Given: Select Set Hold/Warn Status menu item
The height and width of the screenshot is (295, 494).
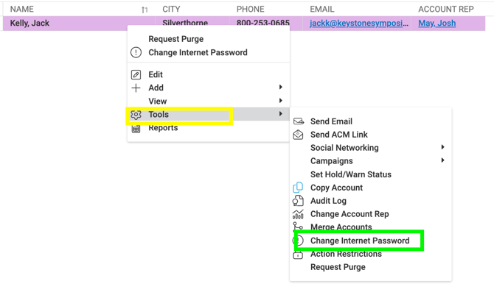Looking at the screenshot, I should click(x=350, y=174).
